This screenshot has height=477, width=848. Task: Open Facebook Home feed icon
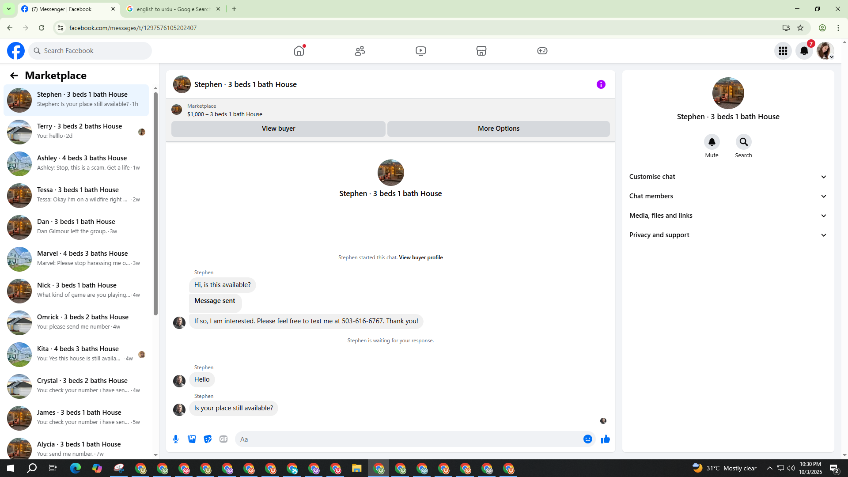[299, 51]
